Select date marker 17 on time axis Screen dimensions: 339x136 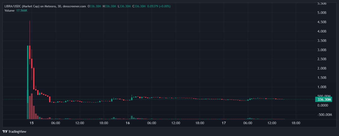224,123
